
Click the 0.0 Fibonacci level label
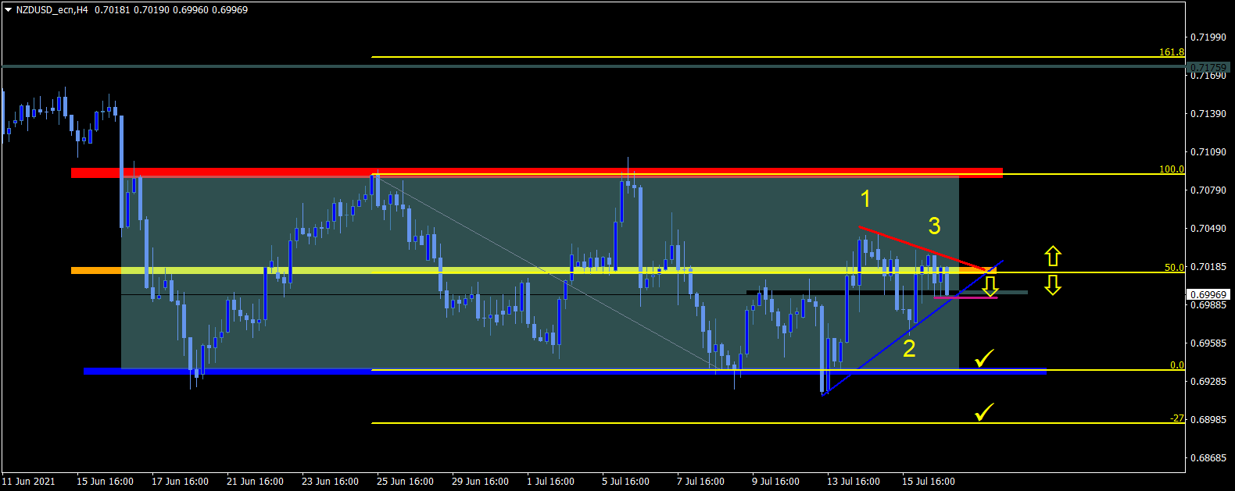click(x=1176, y=365)
